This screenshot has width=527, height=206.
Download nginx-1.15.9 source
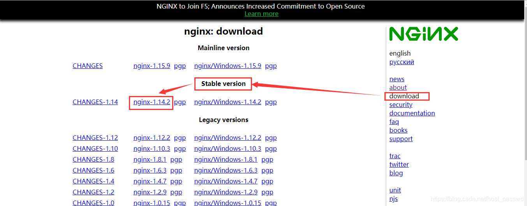pos(152,66)
